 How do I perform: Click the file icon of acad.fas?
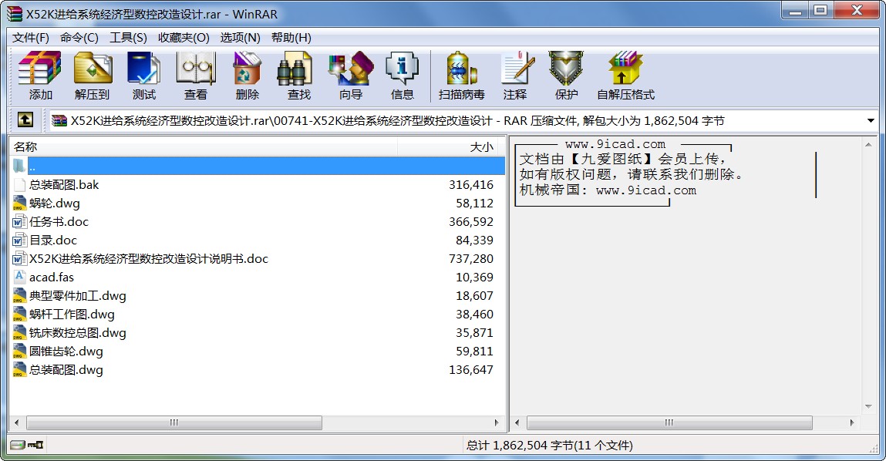tap(19, 277)
